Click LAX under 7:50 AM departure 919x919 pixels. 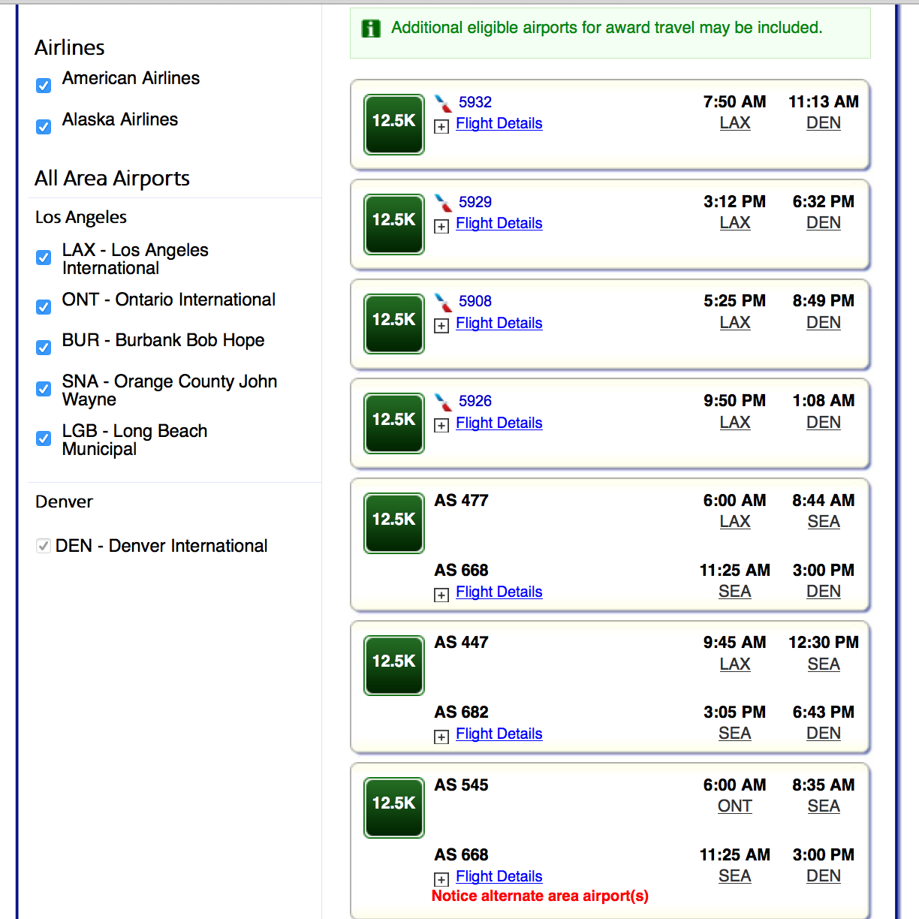(x=735, y=123)
